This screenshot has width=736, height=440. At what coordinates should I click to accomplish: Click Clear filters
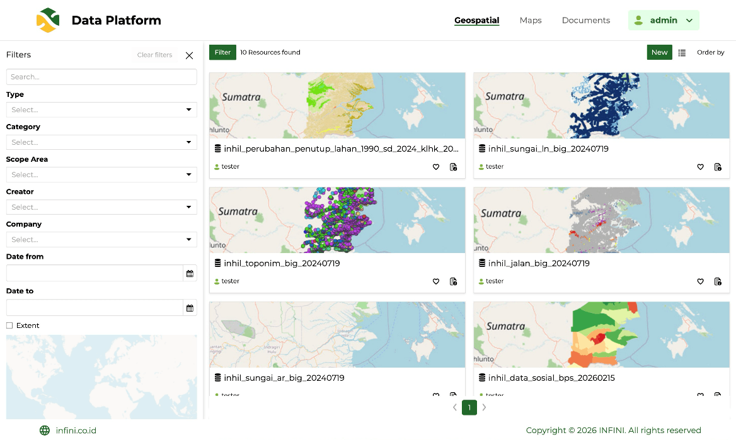154,55
